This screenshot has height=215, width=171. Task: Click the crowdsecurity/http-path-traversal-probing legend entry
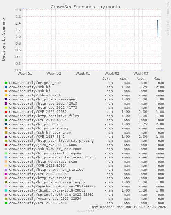(x=51, y=141)
